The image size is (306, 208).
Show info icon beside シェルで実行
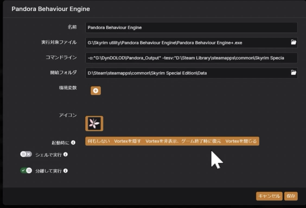66,155
